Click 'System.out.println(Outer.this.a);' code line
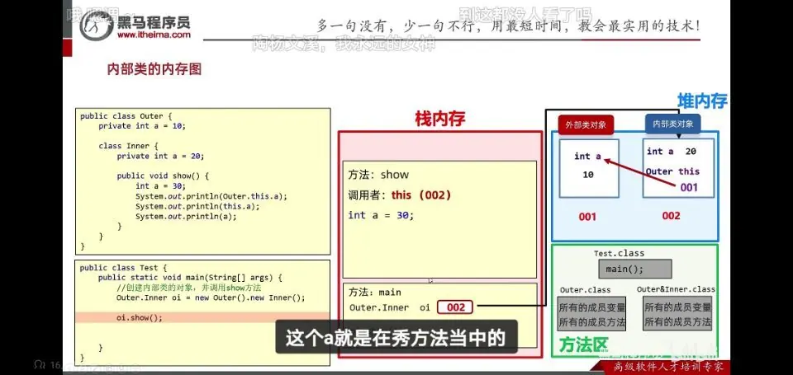Screen dimensions: 793x375 coord(211,196)
